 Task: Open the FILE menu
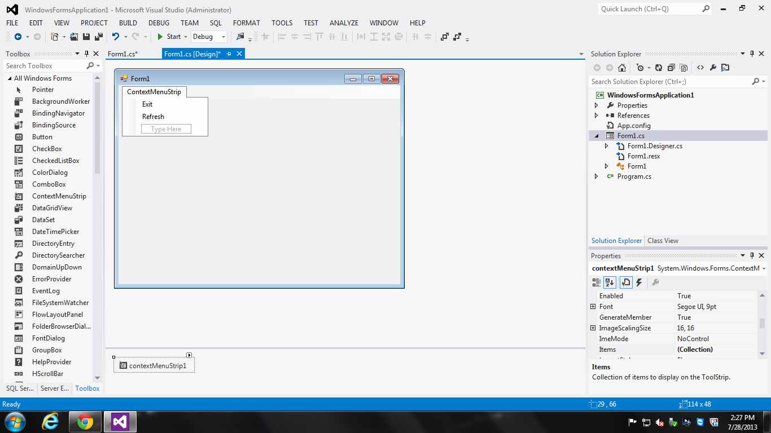(12, 23)
